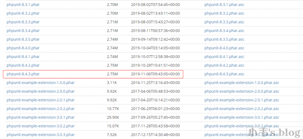
Task: Click phpunit-example-extension-3.0.1.phar.asc link
Action: (x=242, y=117)
